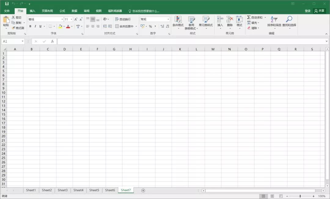Click the Cut (剪切) scissors icon
The image size is (330, 199).
pos(13,17)
